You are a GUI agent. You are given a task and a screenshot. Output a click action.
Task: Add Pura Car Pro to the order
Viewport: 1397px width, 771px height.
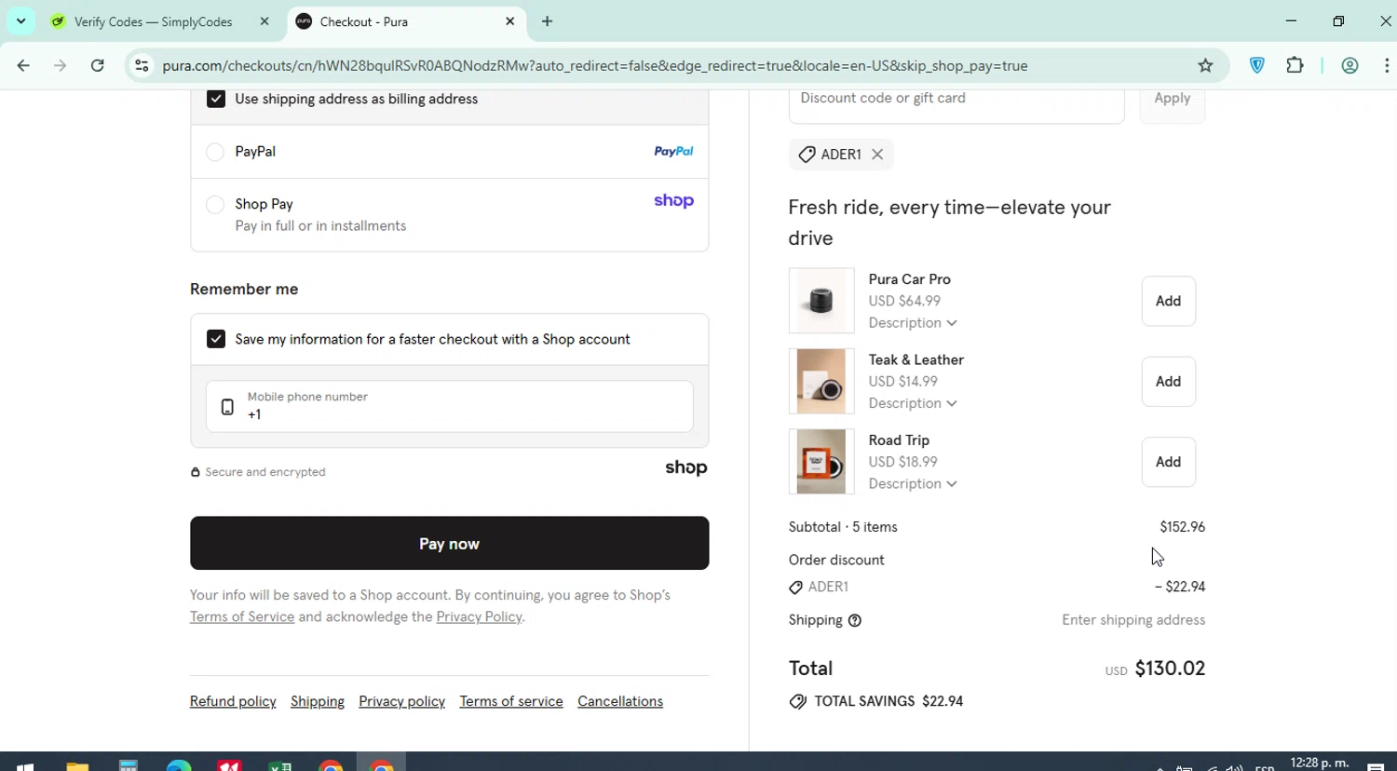pos(1168,301)
